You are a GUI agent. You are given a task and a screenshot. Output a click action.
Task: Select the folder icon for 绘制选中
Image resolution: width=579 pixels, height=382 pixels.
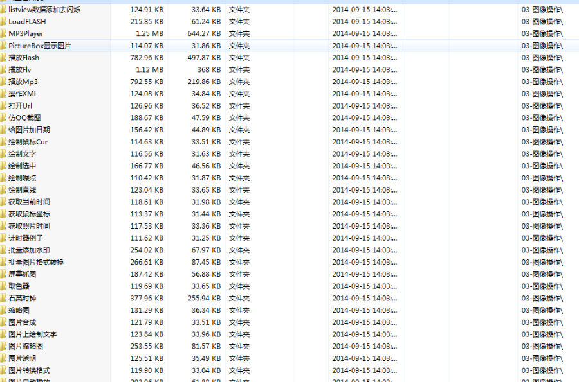coord(3,166)
